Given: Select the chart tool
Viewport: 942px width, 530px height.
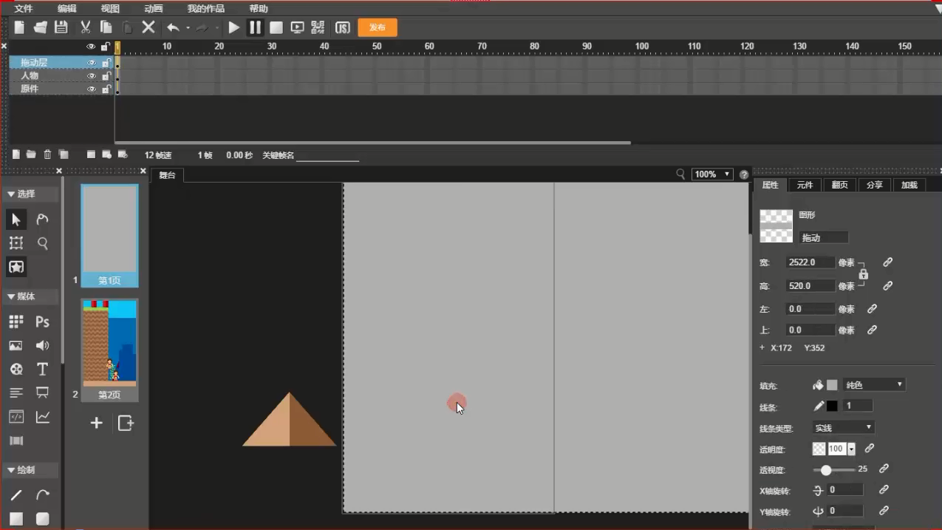Looking at the screenshot, I should coord(43,417).
